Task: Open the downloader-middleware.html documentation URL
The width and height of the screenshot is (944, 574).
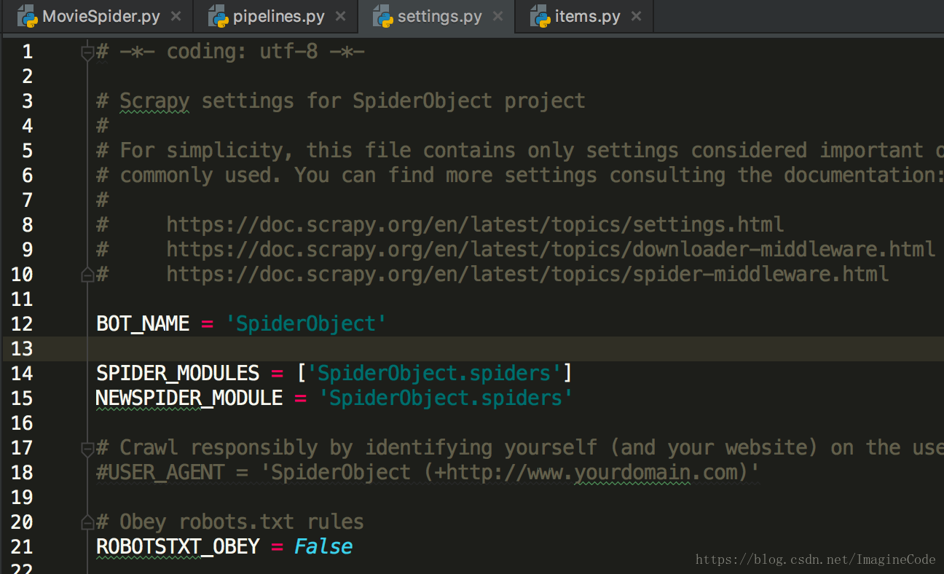Action: click(x=551, y=250)
